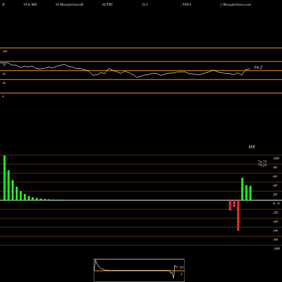This screenshot has width=282, height=282.
Task: Select the -100 label on MR axis
Action: click(x=276, y=249)
